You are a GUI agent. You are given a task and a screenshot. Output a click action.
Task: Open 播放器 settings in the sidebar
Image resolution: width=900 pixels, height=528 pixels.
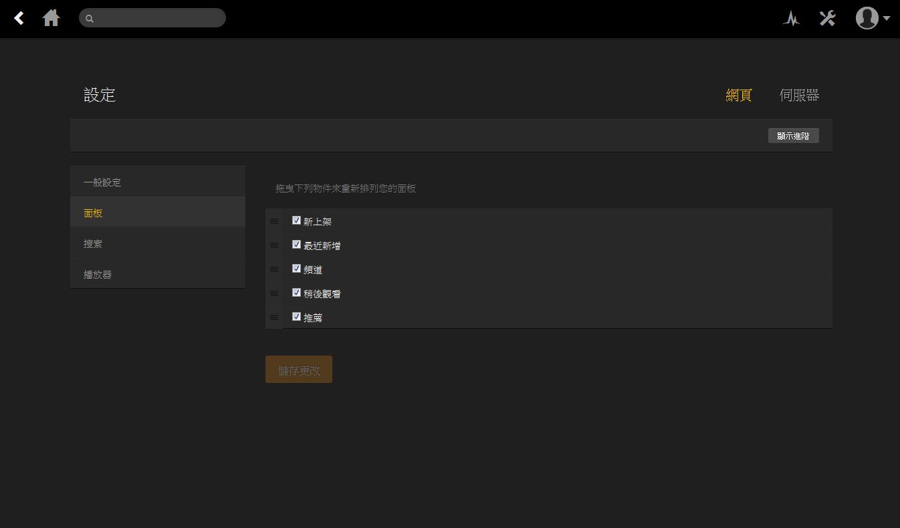158,274
